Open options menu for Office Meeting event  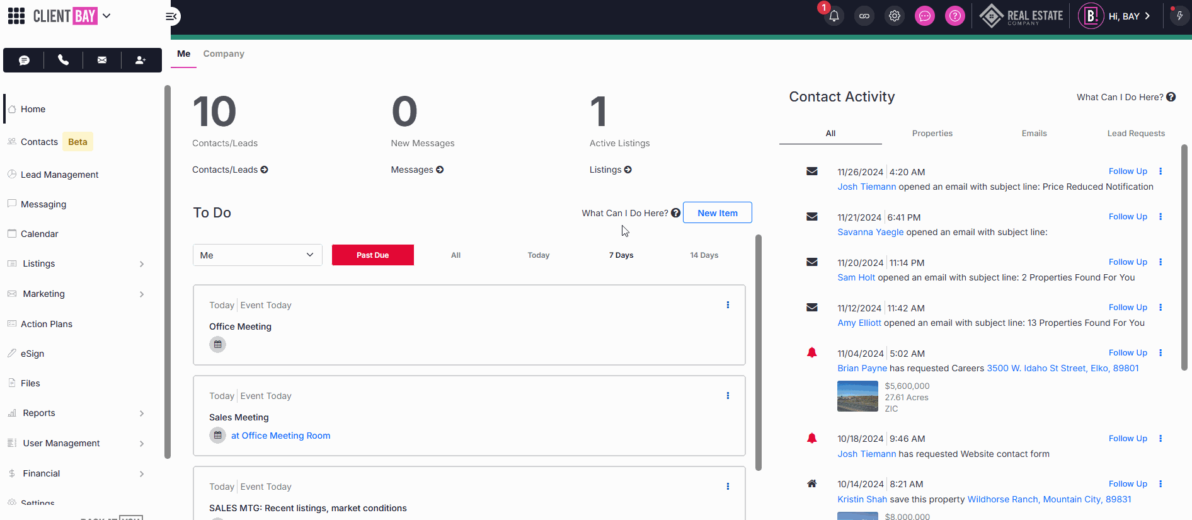click(728, 305)
